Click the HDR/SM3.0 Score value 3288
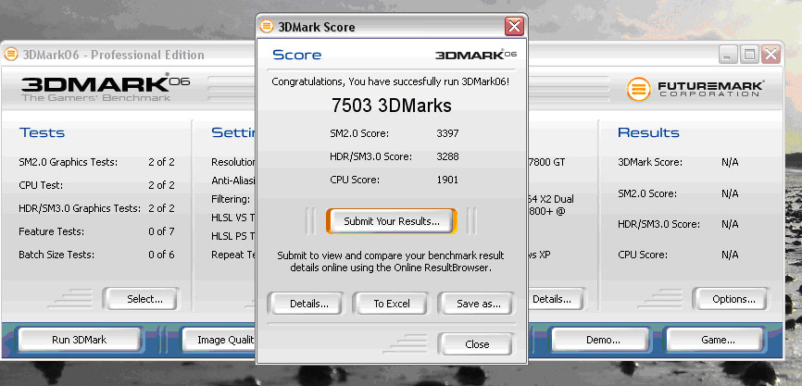 click(447, 156)
